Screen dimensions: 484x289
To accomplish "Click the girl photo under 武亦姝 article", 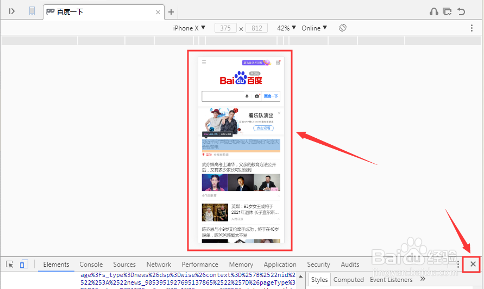I will point(215,182).
